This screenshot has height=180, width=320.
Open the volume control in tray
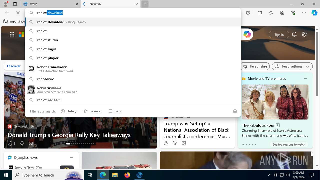coord(288,175)
